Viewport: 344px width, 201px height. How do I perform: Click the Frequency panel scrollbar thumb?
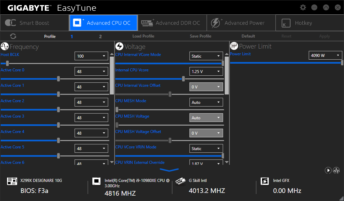click(112, 75)
